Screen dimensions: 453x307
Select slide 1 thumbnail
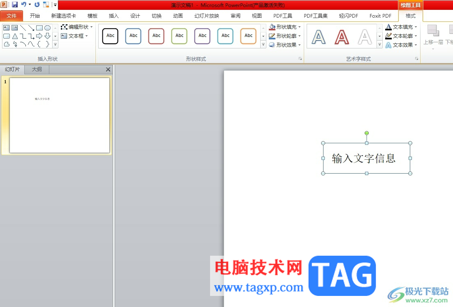[x=60, y=115]
